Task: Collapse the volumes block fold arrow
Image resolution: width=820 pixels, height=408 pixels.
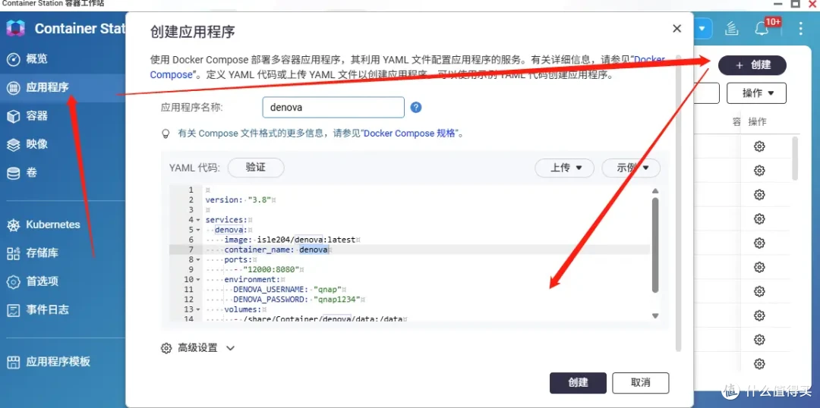Action: click(x=198, y=309)
